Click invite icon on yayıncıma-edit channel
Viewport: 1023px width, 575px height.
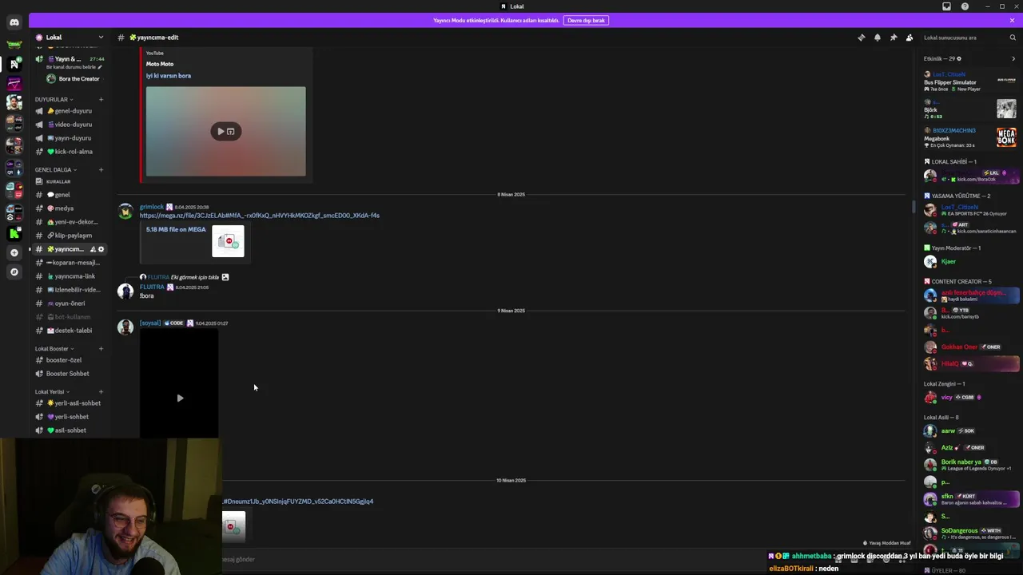(x=92, y=249)
